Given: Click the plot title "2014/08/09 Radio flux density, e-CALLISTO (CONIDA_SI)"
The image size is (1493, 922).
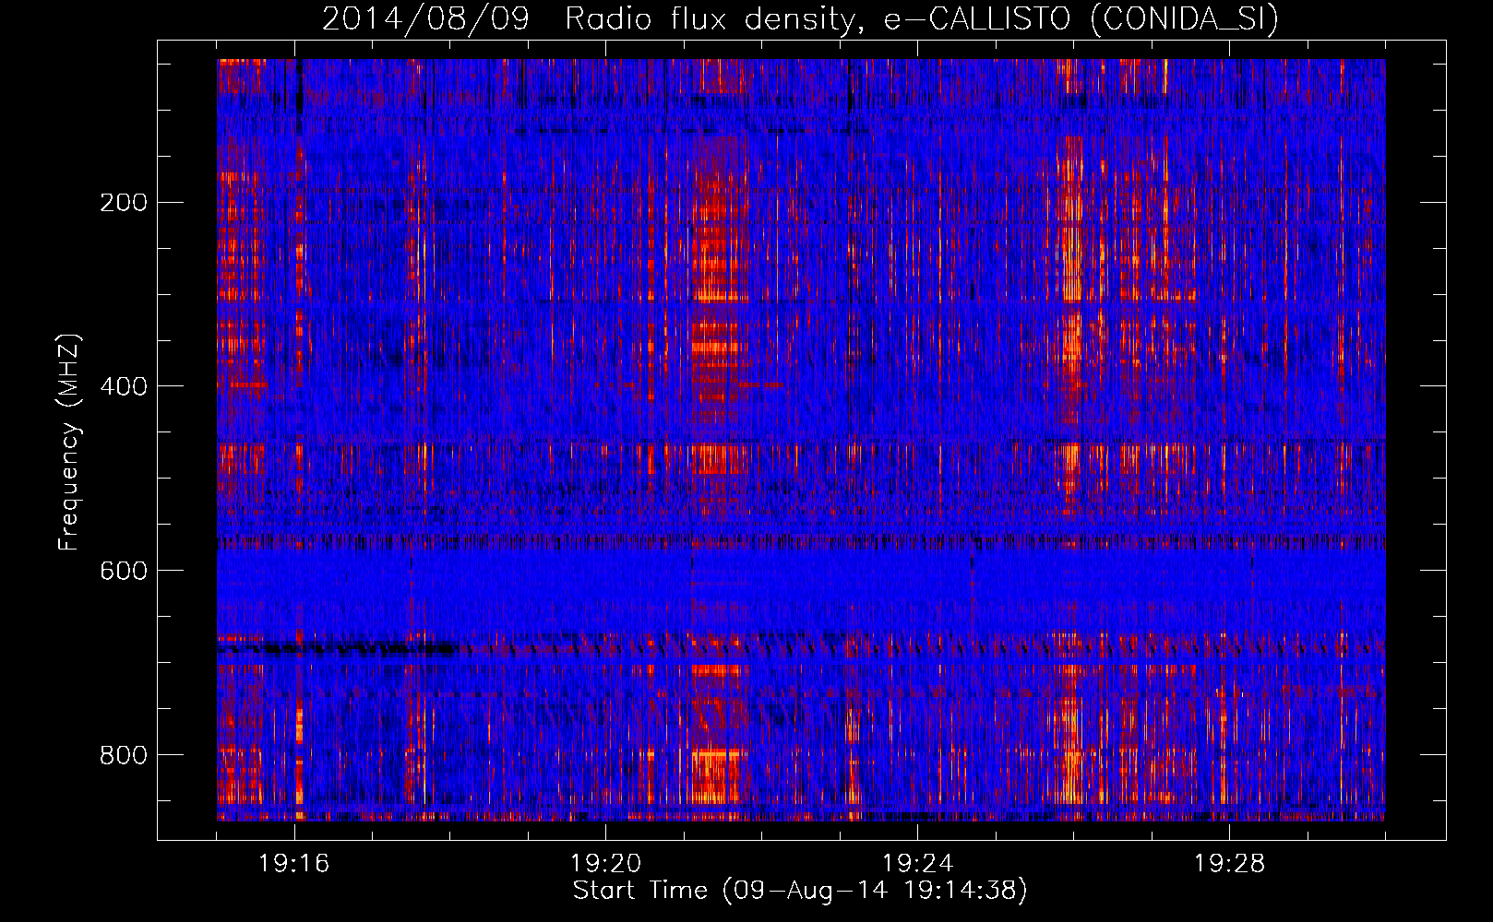Looking at the screenshot, I should click(800, 18).
